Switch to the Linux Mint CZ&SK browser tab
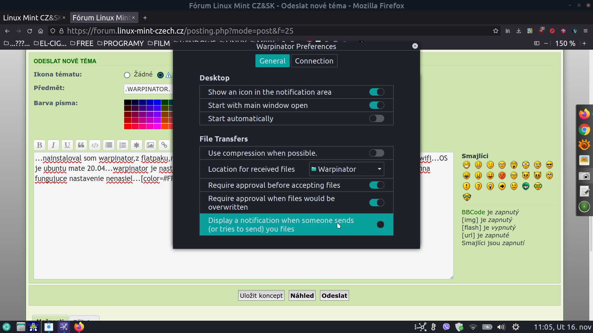This screenshot has width=593, height=333. (31, 18)
